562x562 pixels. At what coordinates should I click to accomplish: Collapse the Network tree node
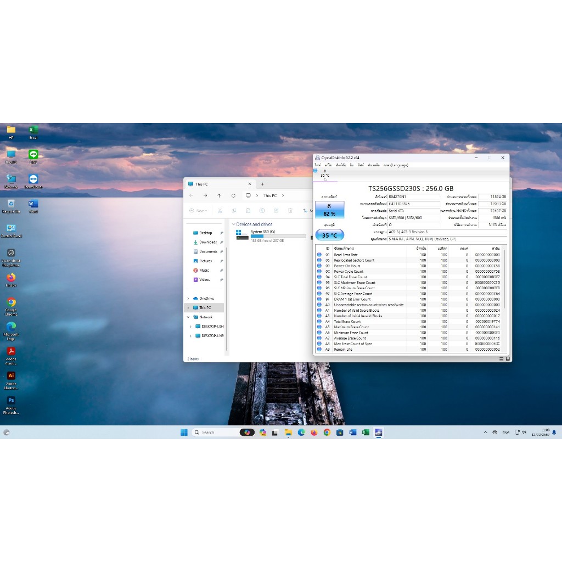click(188, 317)
